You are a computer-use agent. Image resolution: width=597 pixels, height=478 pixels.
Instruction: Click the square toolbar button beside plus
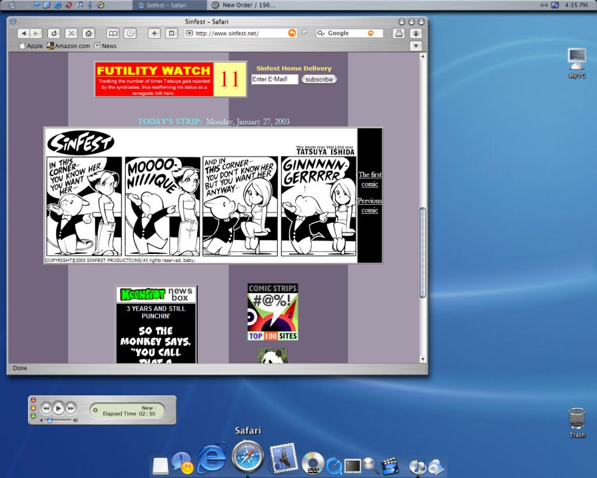pyautogui.click(x=171, y=33)
